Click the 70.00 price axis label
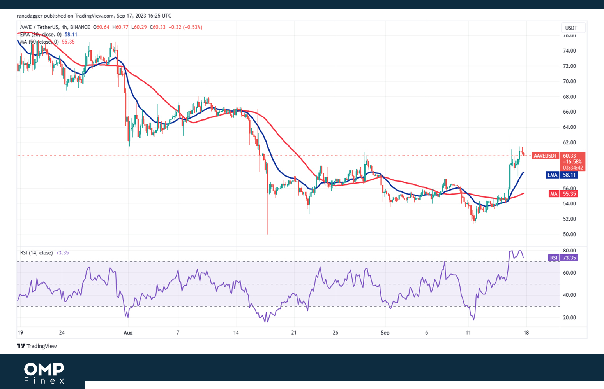 coord(569,81)
